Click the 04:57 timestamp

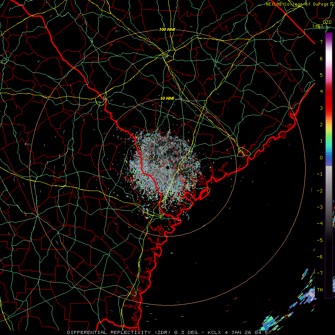(263, 332)
